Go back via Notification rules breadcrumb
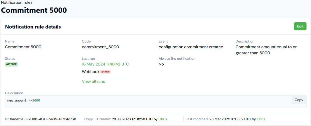Viewport: 311px width, 126px height. [x=17, y=2]
